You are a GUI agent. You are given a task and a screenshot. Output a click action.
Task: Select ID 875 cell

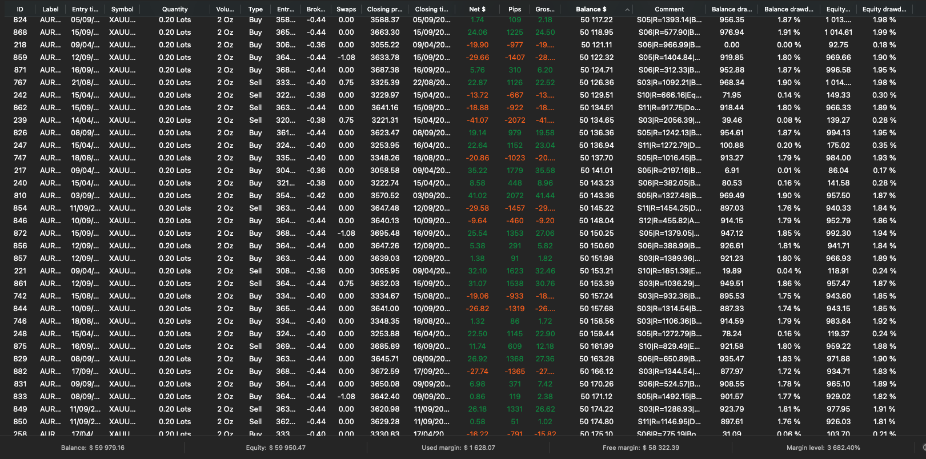click(20, 347)
